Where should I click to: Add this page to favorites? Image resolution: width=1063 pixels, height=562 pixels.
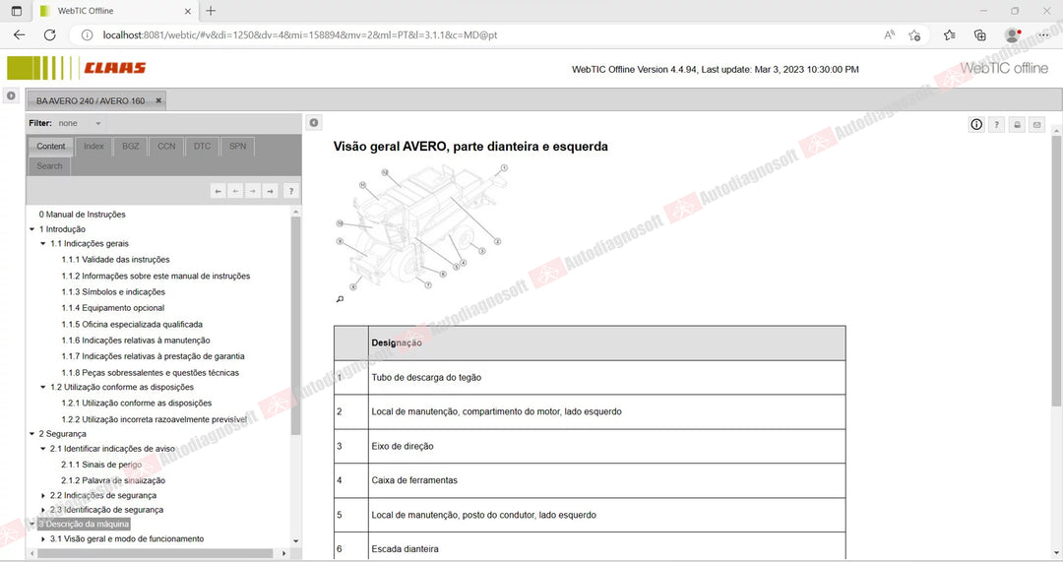point(914,34)
